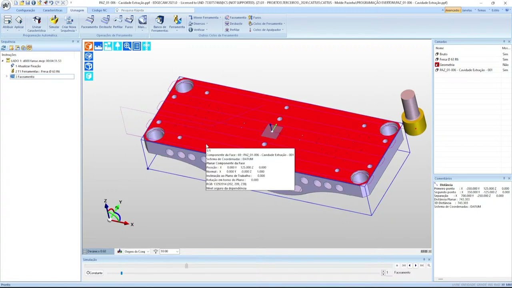Toggle visibility of Fresa Ø 63 R6 layer
This screenshot has height=288, width=512.
point(505,59)
